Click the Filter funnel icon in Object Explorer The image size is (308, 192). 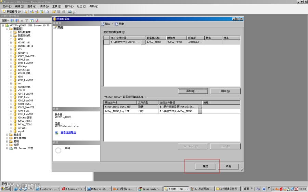27,20
